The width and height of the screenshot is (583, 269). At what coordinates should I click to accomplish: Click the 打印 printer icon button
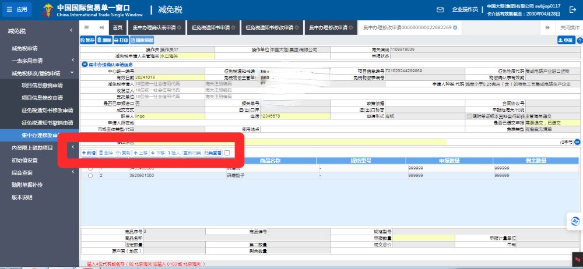click(121, 40)
